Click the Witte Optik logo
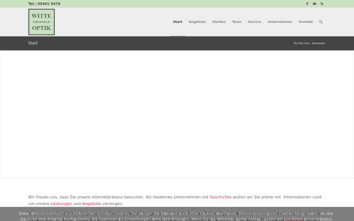 tap(41, 22)
